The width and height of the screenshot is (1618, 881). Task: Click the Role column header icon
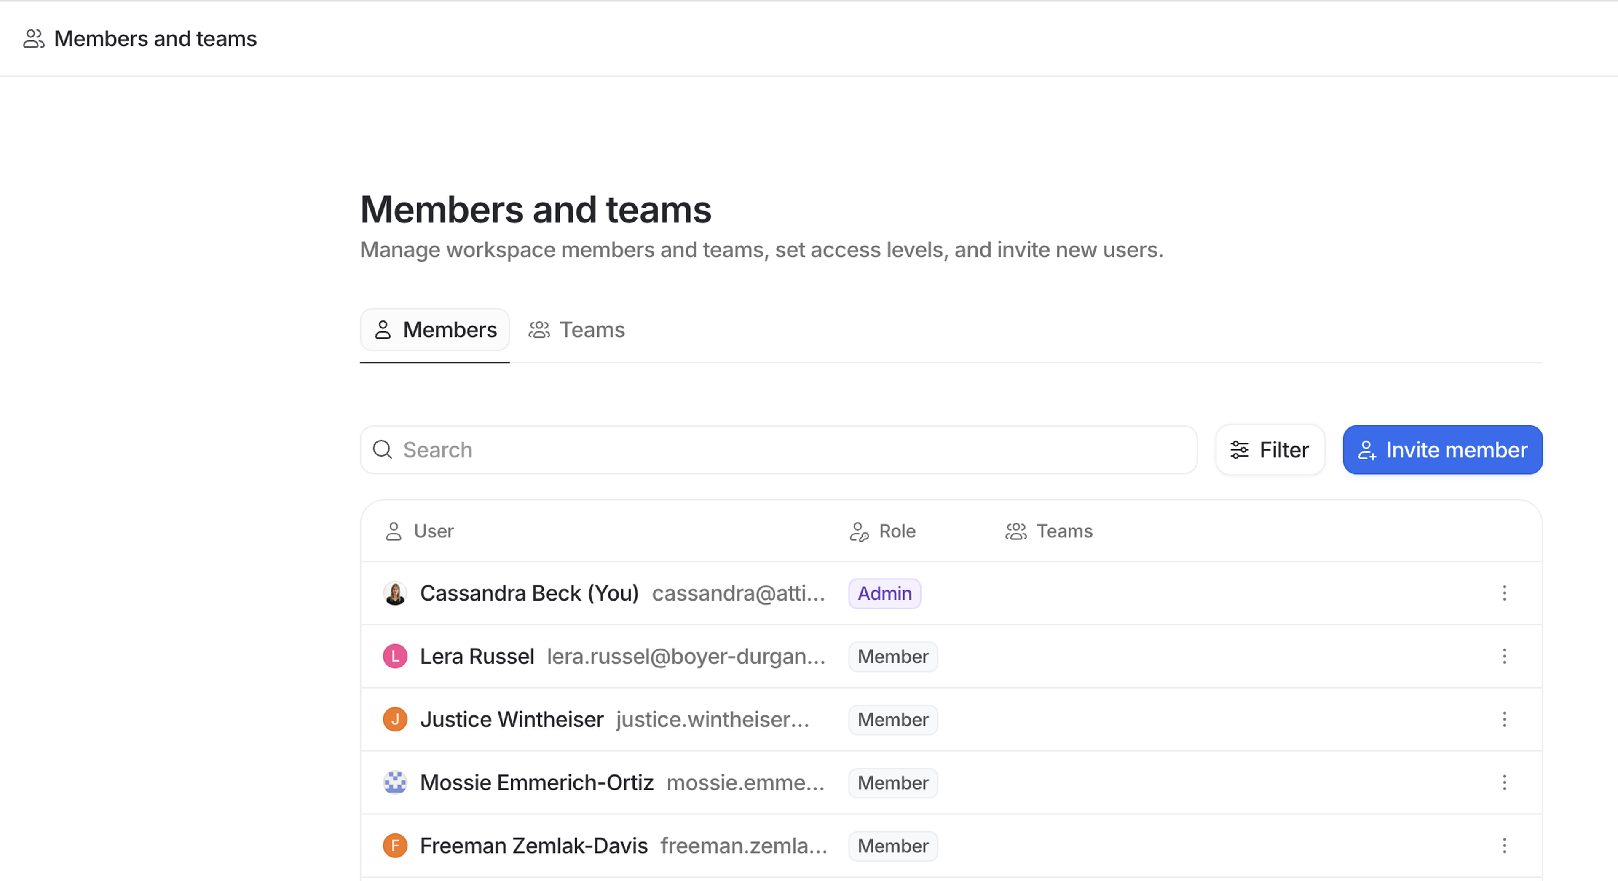point(859,531)
